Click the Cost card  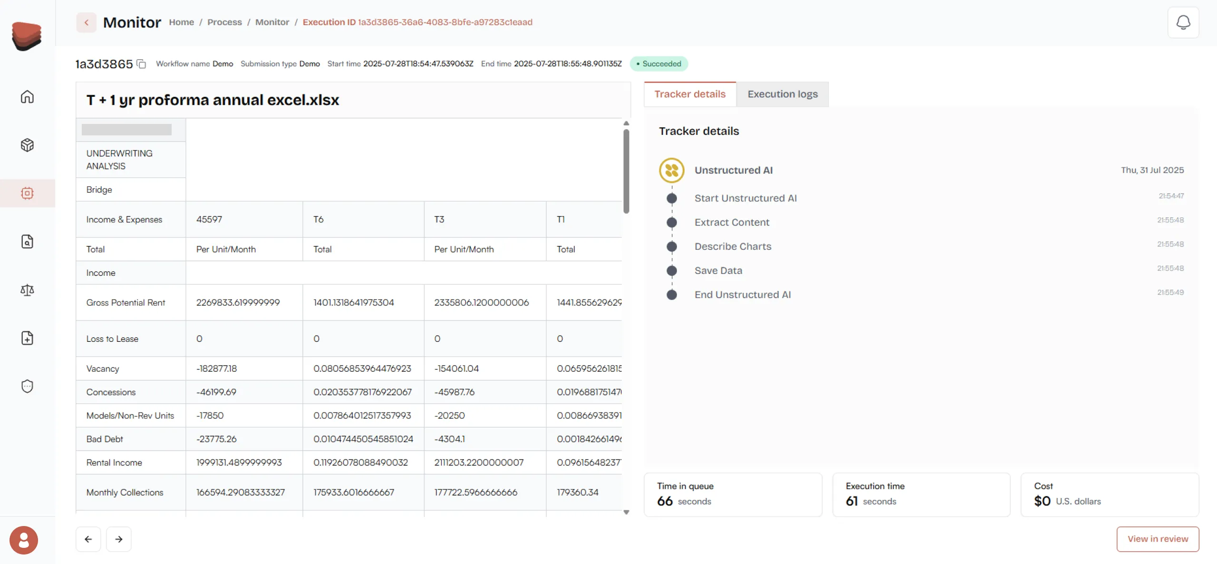click(x=1110, y=494)
